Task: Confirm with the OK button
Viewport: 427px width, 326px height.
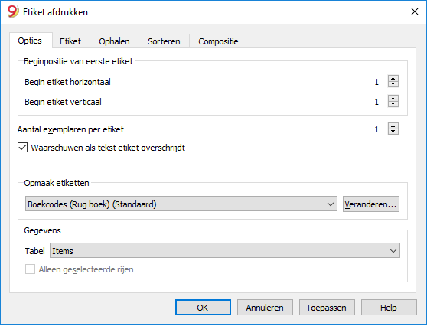Action: tap(203, 308)
